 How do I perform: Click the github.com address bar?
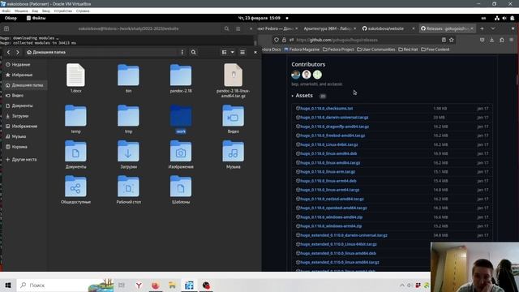pyautogui.click(x=364, y=40)
